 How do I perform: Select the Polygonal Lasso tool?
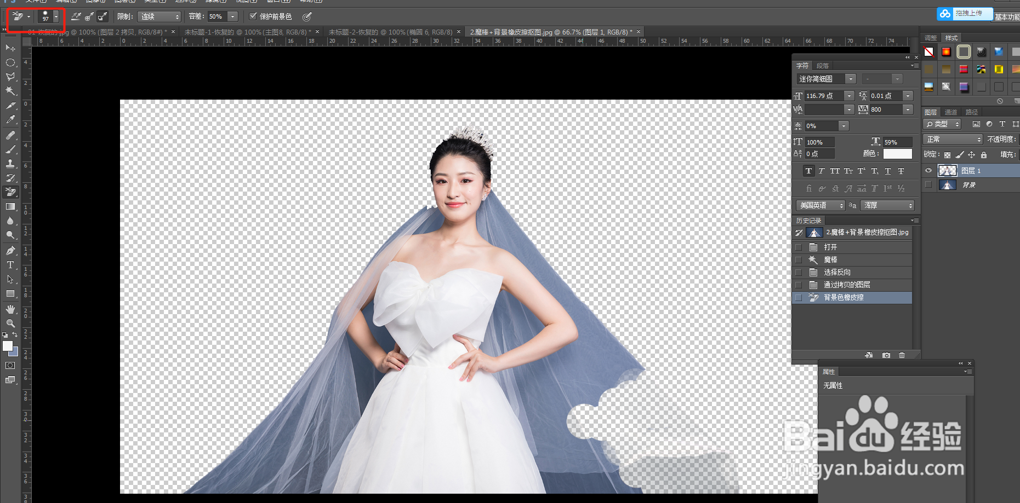point(10,77)
